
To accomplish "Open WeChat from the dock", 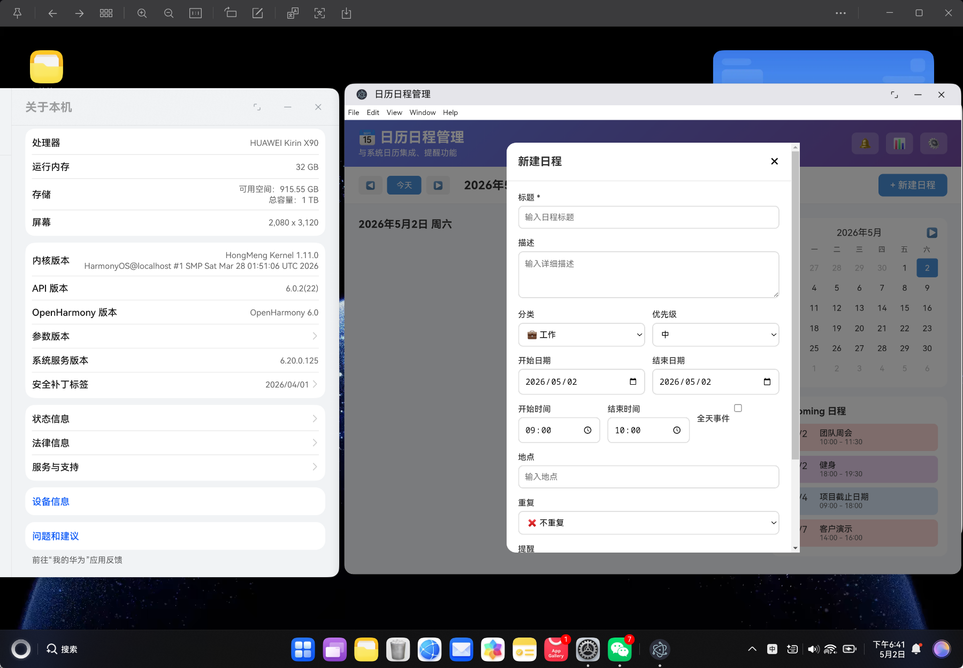I will click(x=620, y=649).
